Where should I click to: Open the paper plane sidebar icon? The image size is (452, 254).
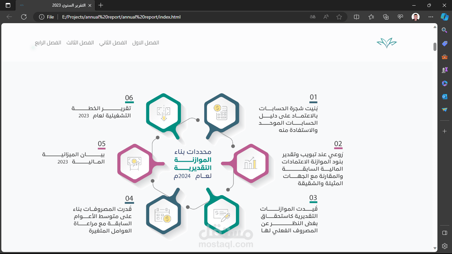445,109
